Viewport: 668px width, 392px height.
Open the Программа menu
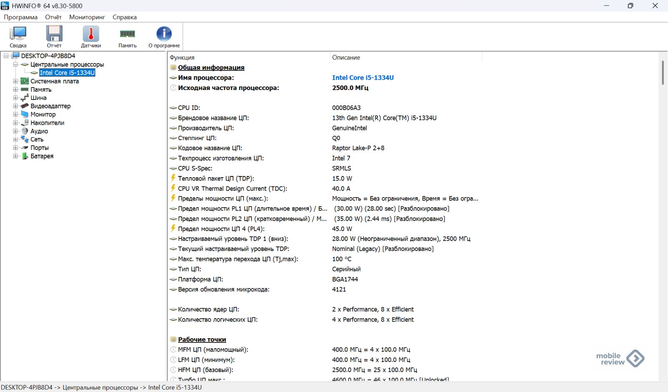[20, 17]
